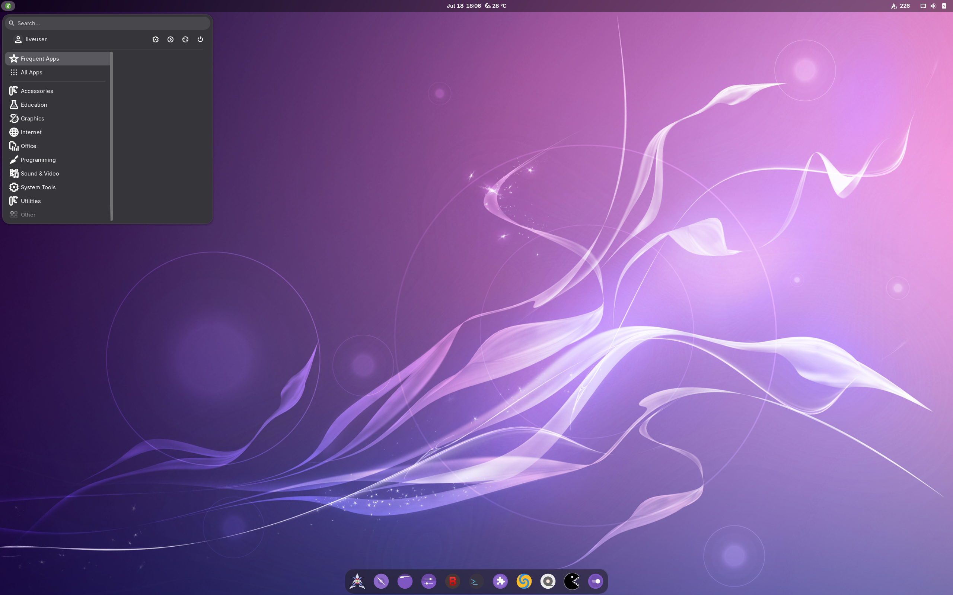This screenshot has width=953, height=595.
Task: Open the Graphics category
Action: point(57,119)
